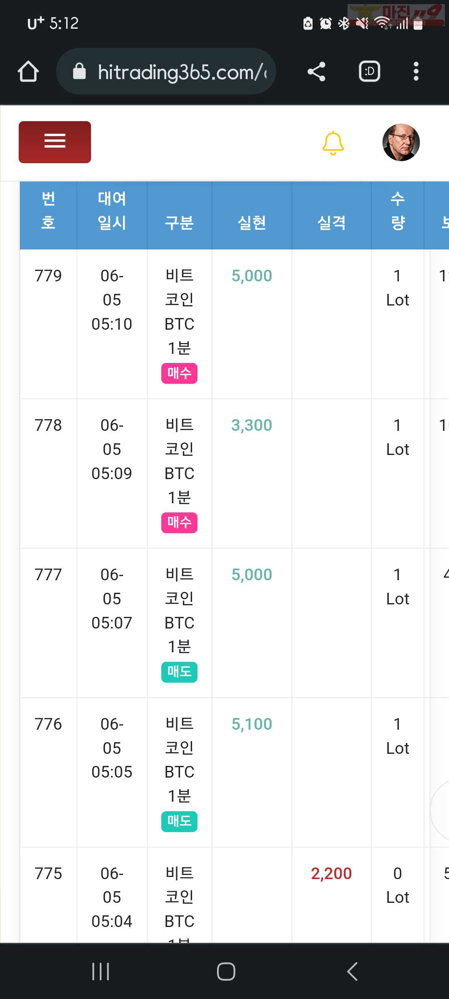Tap the Android home navigation button
449x999 pixels.
tap(226, 972)
